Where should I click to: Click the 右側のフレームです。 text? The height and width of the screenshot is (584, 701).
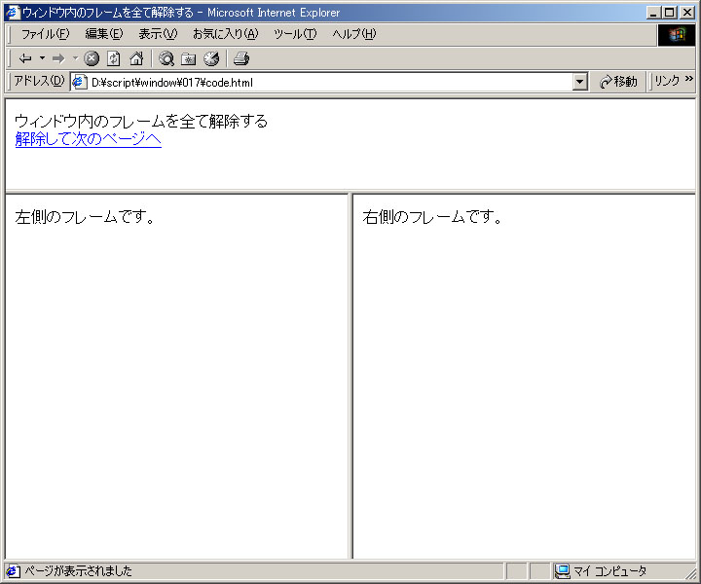click(432, 217)
